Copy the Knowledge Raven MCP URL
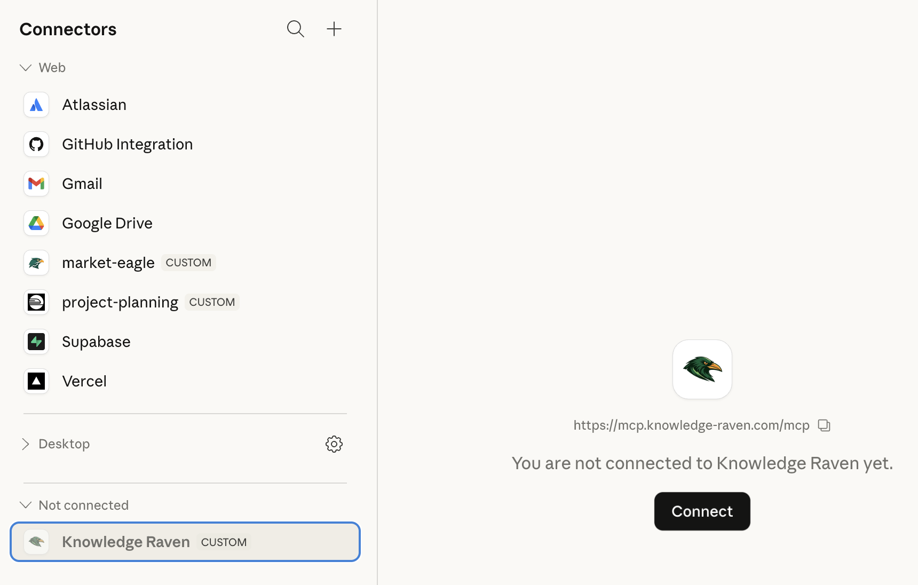This screenshot has height=585, width=918. [x=824, y=425]
